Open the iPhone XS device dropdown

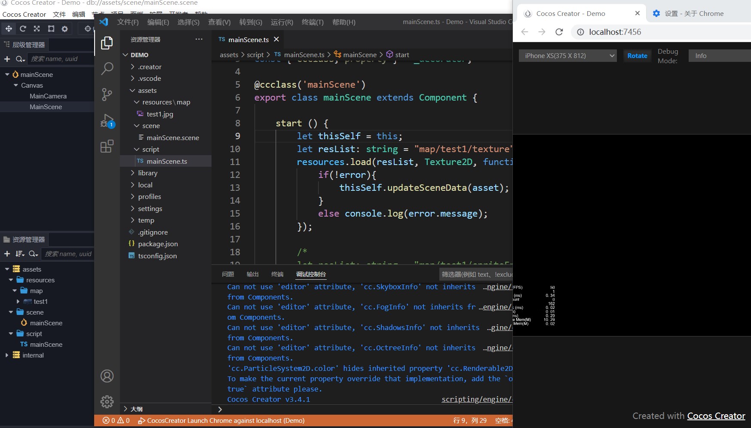point(567,56)
